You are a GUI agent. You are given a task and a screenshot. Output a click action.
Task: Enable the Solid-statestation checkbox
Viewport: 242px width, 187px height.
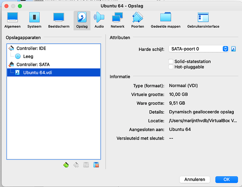point(171,61)
